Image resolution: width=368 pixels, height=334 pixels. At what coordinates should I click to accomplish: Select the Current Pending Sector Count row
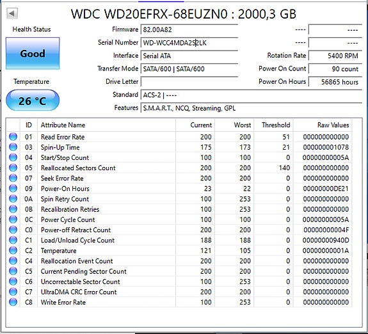click(179, 271)
